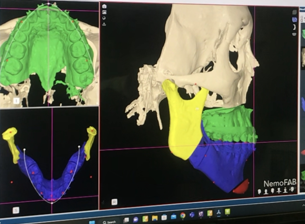This screenshot has height=224, width=305.
Task: Toggle the gray jaw-shape icon on the right
Action: pos(295,34)
